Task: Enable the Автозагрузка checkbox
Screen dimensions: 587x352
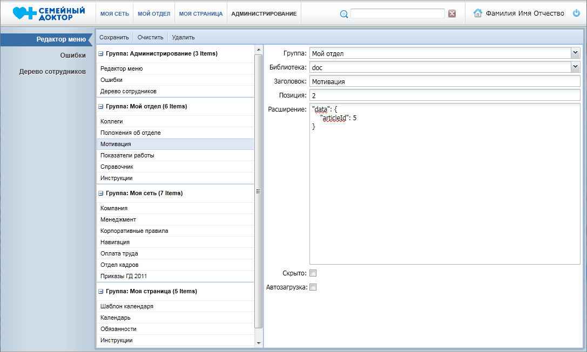Action: click(x=313, y=287)
